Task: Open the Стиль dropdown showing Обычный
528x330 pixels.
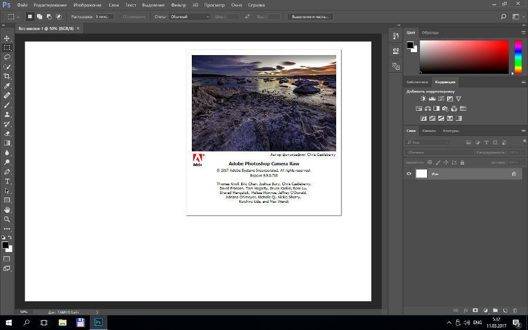Action: click(x=189, y=16)
